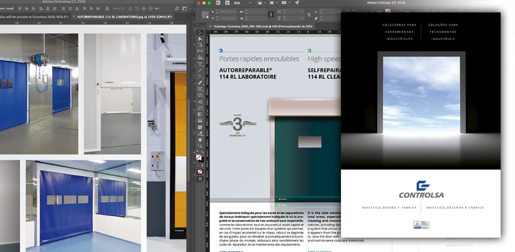Click Photoshop align bottom edges button
515x252 pixels.
coord(33,9)
